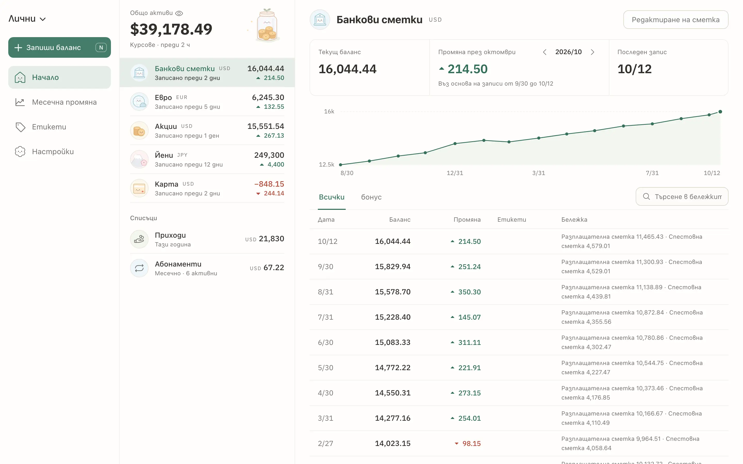Click the Приходи amount 21,830
The height and width of the screenshot is (464, 743).
click(271, 239)
